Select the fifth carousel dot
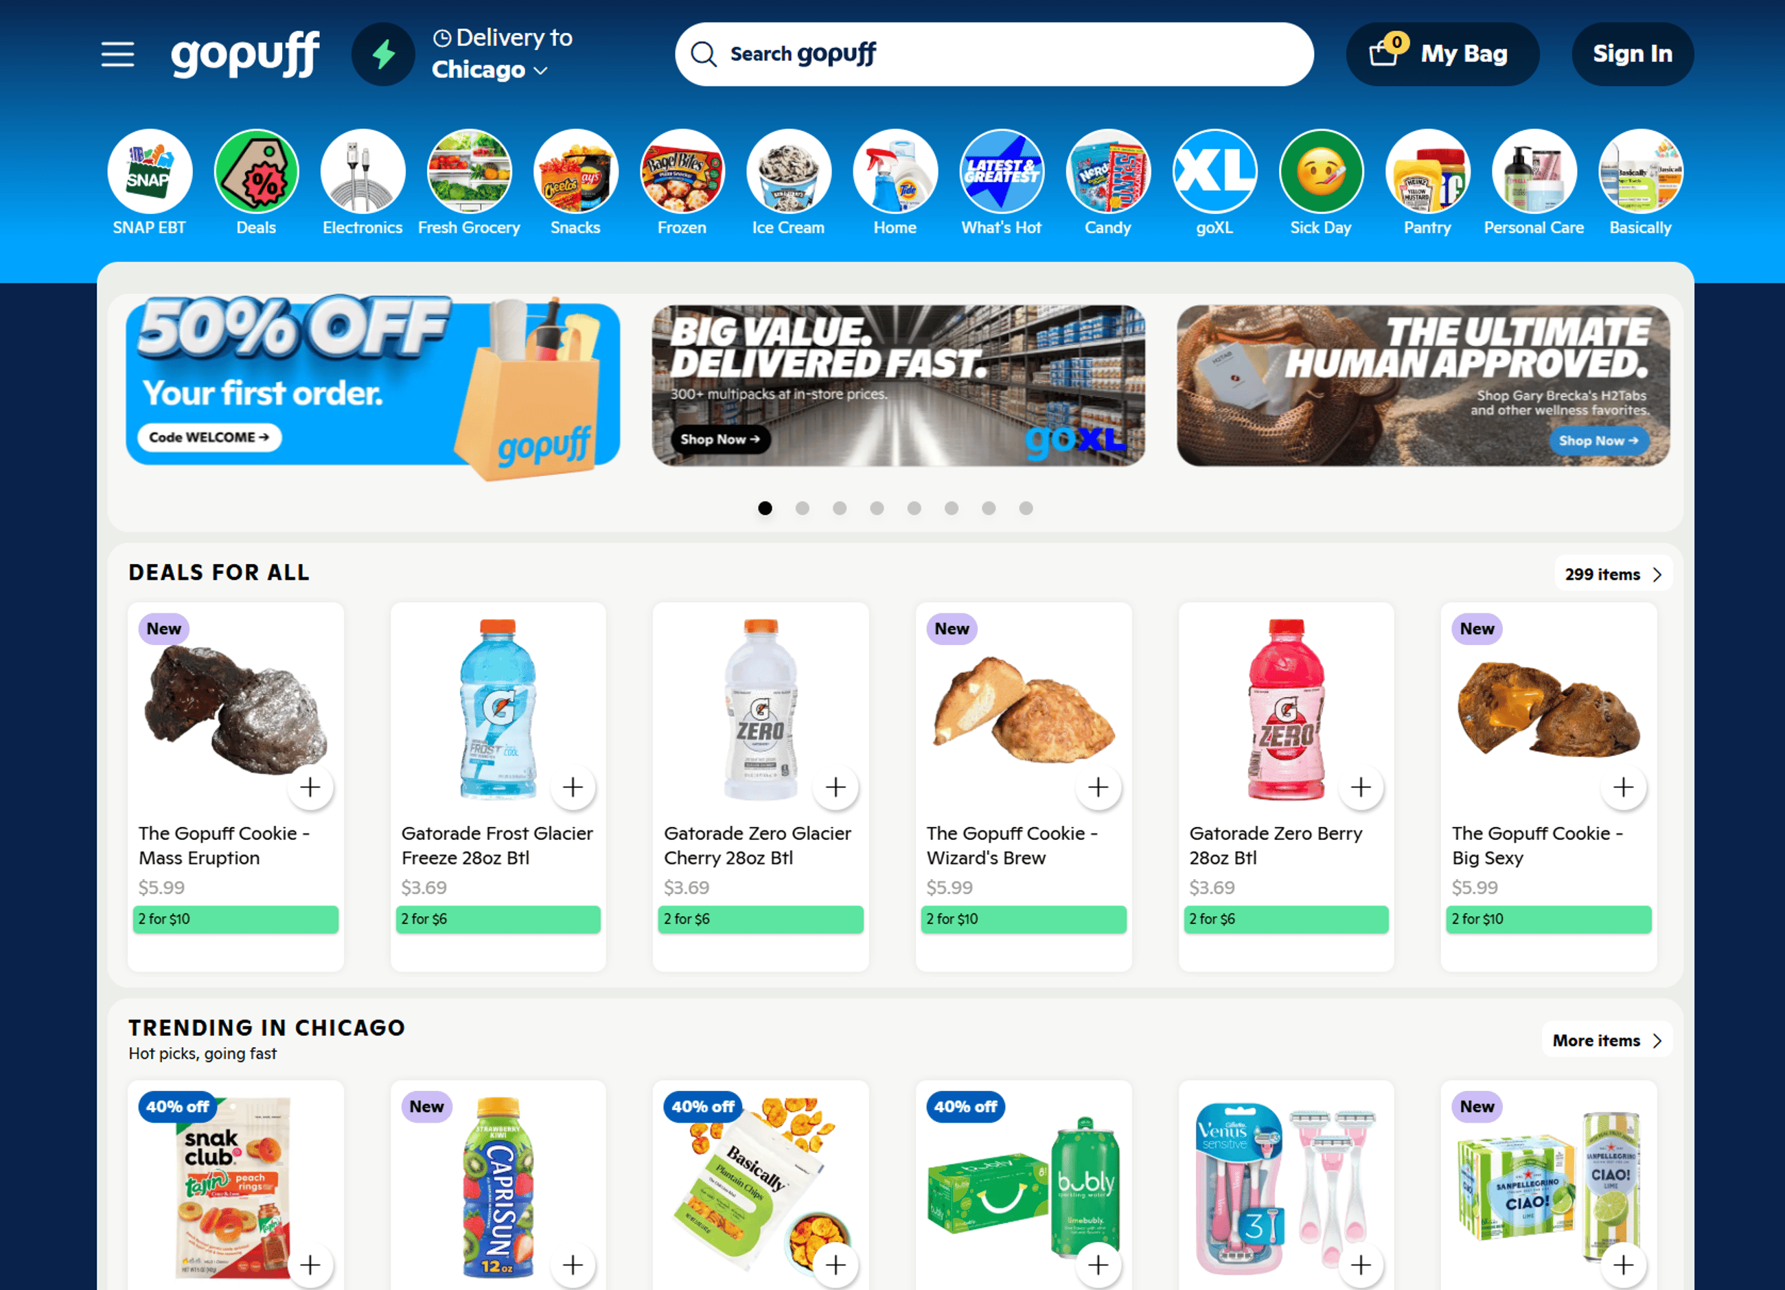This screenshot has height=1290, width=1785. click(914, 508)
